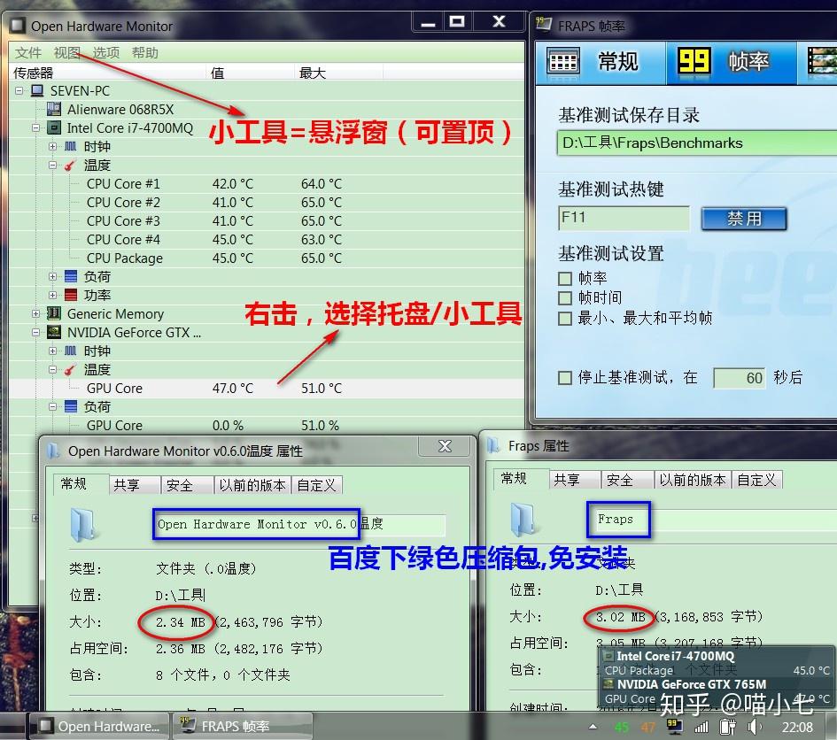This screenshot has height=740, width=837.
Task: Click the F11 benchmark hotkey field
Action: pyautogui.click(x=624, y=219)
